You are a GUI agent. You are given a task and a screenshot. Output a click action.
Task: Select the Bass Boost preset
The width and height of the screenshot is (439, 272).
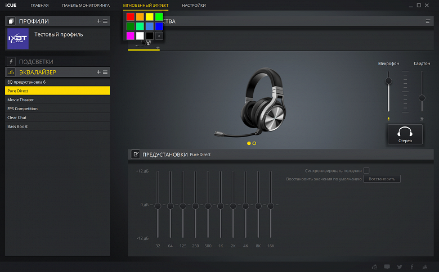tap(57, 126)
